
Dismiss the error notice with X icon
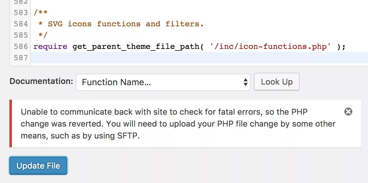[x=348, y=112]
